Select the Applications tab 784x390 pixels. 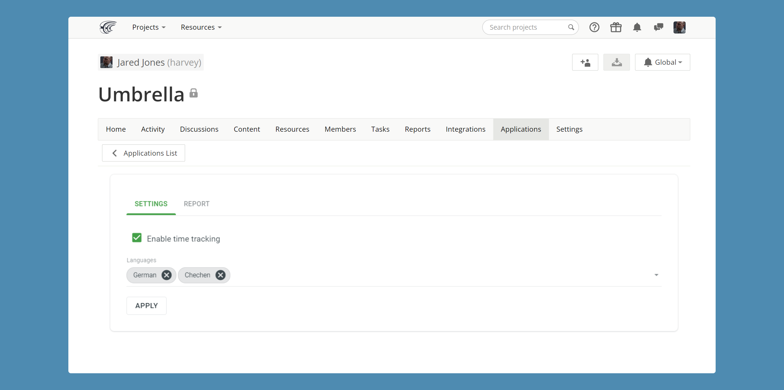521,129
